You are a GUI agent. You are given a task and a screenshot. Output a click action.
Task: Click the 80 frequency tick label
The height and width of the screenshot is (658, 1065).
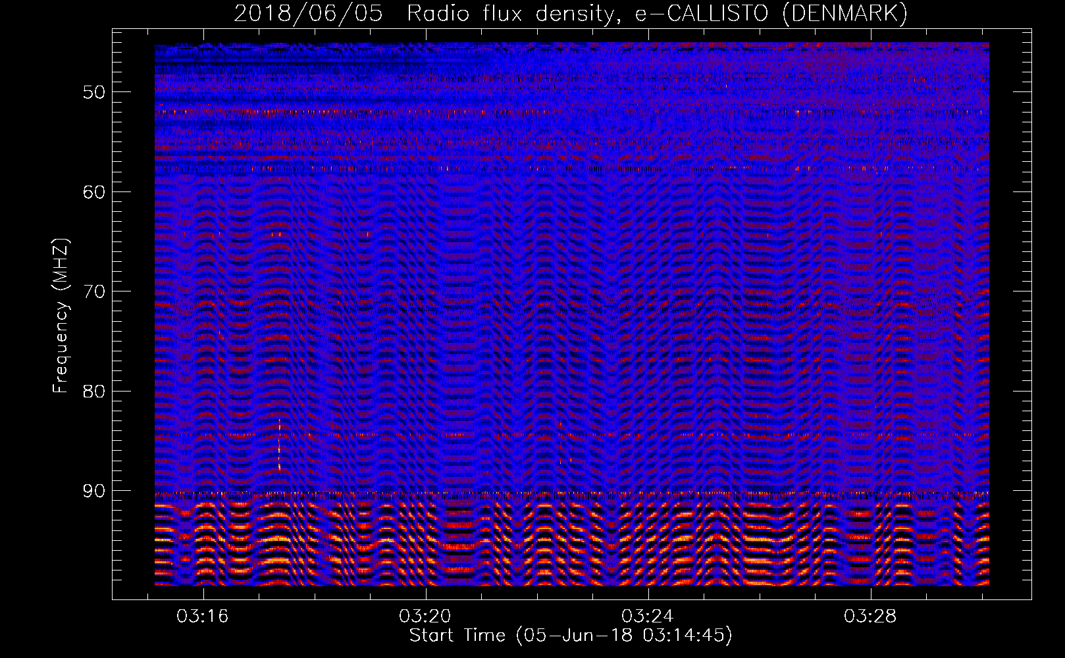pos(94,392)
